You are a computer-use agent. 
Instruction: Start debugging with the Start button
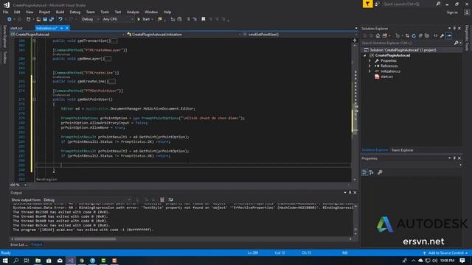pyautogui.click(x=144, y=19)
